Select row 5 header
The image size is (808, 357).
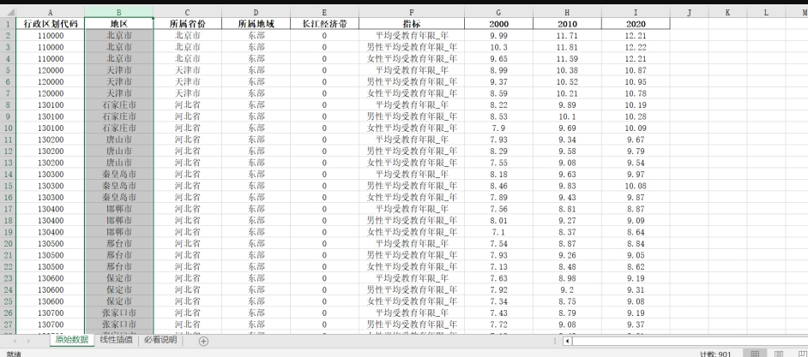click(8, 70)
